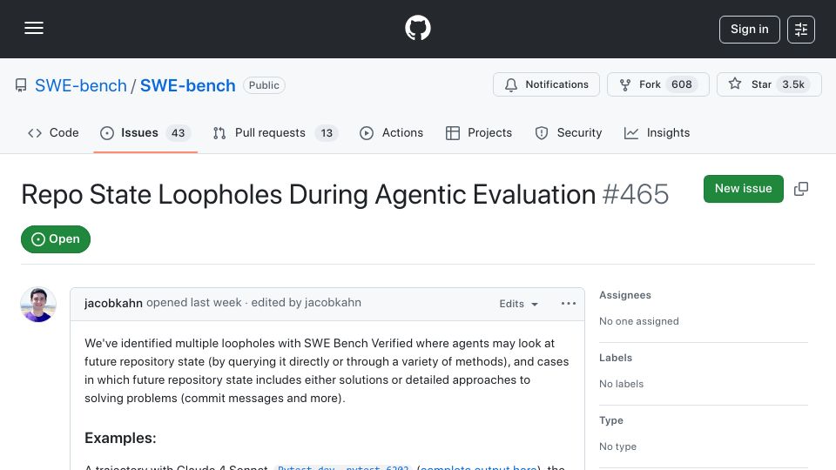Switch to the Insights tab

(x=657, y=132)
